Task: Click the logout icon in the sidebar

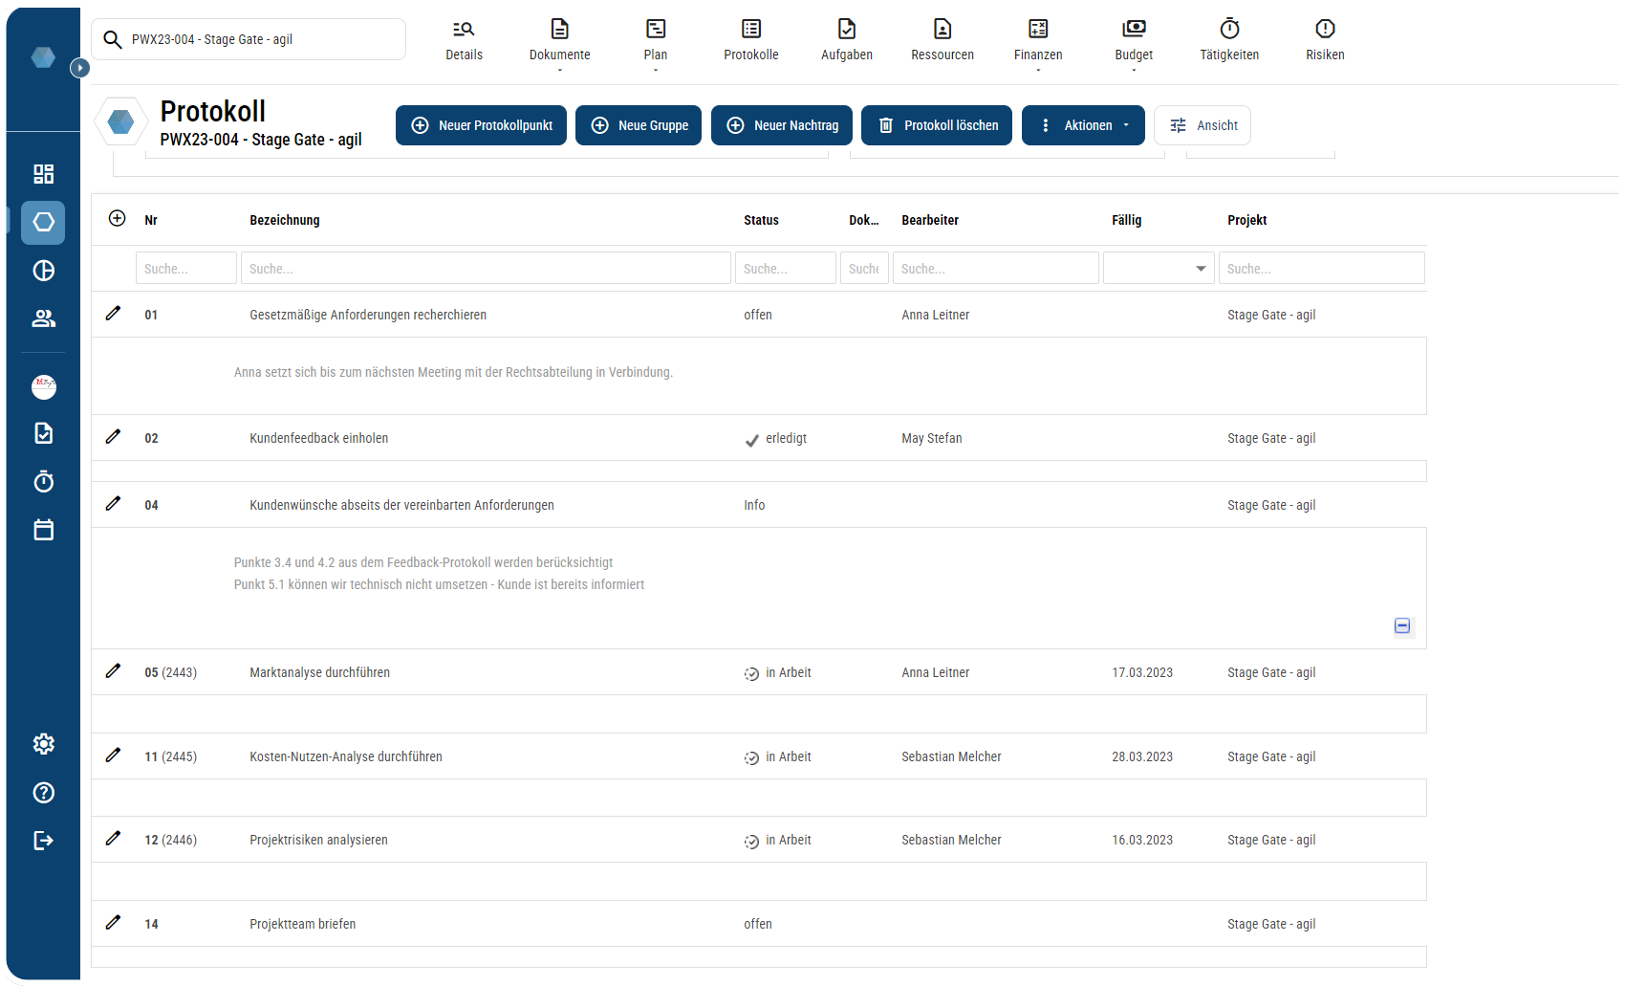Action: tap(43, 841)
